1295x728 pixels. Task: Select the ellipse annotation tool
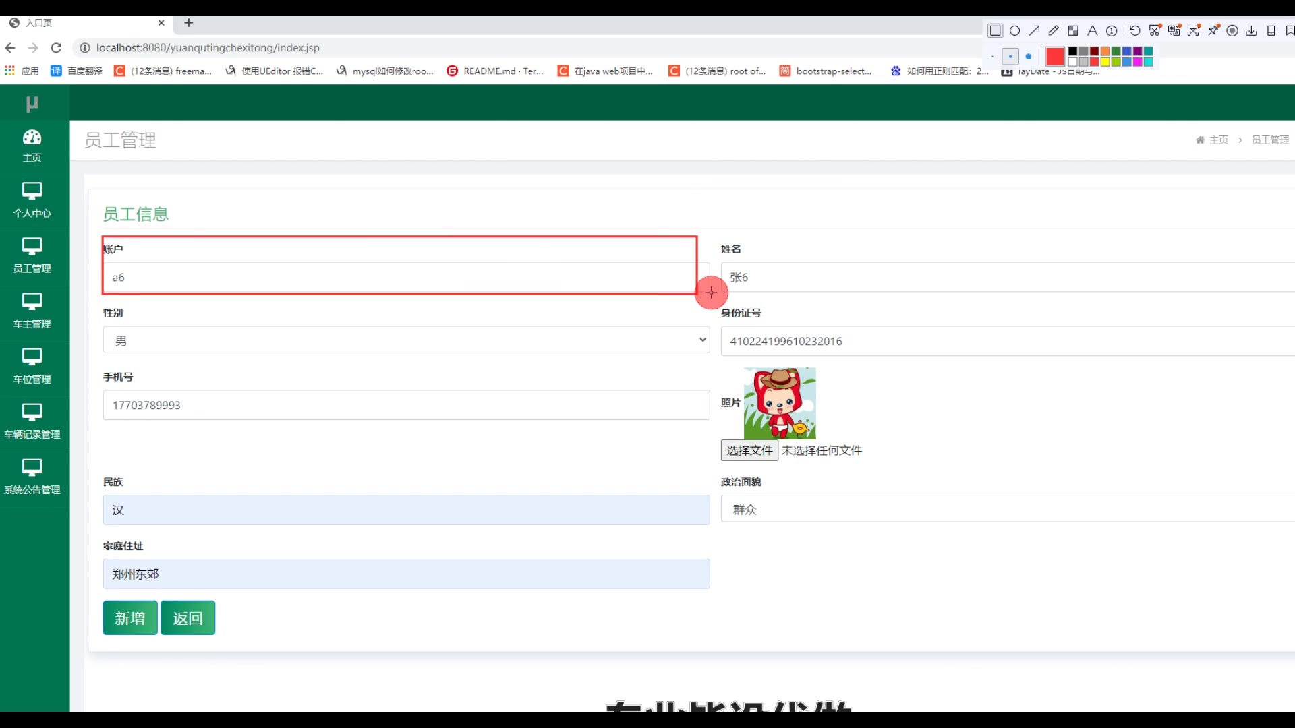point(1014,31)
